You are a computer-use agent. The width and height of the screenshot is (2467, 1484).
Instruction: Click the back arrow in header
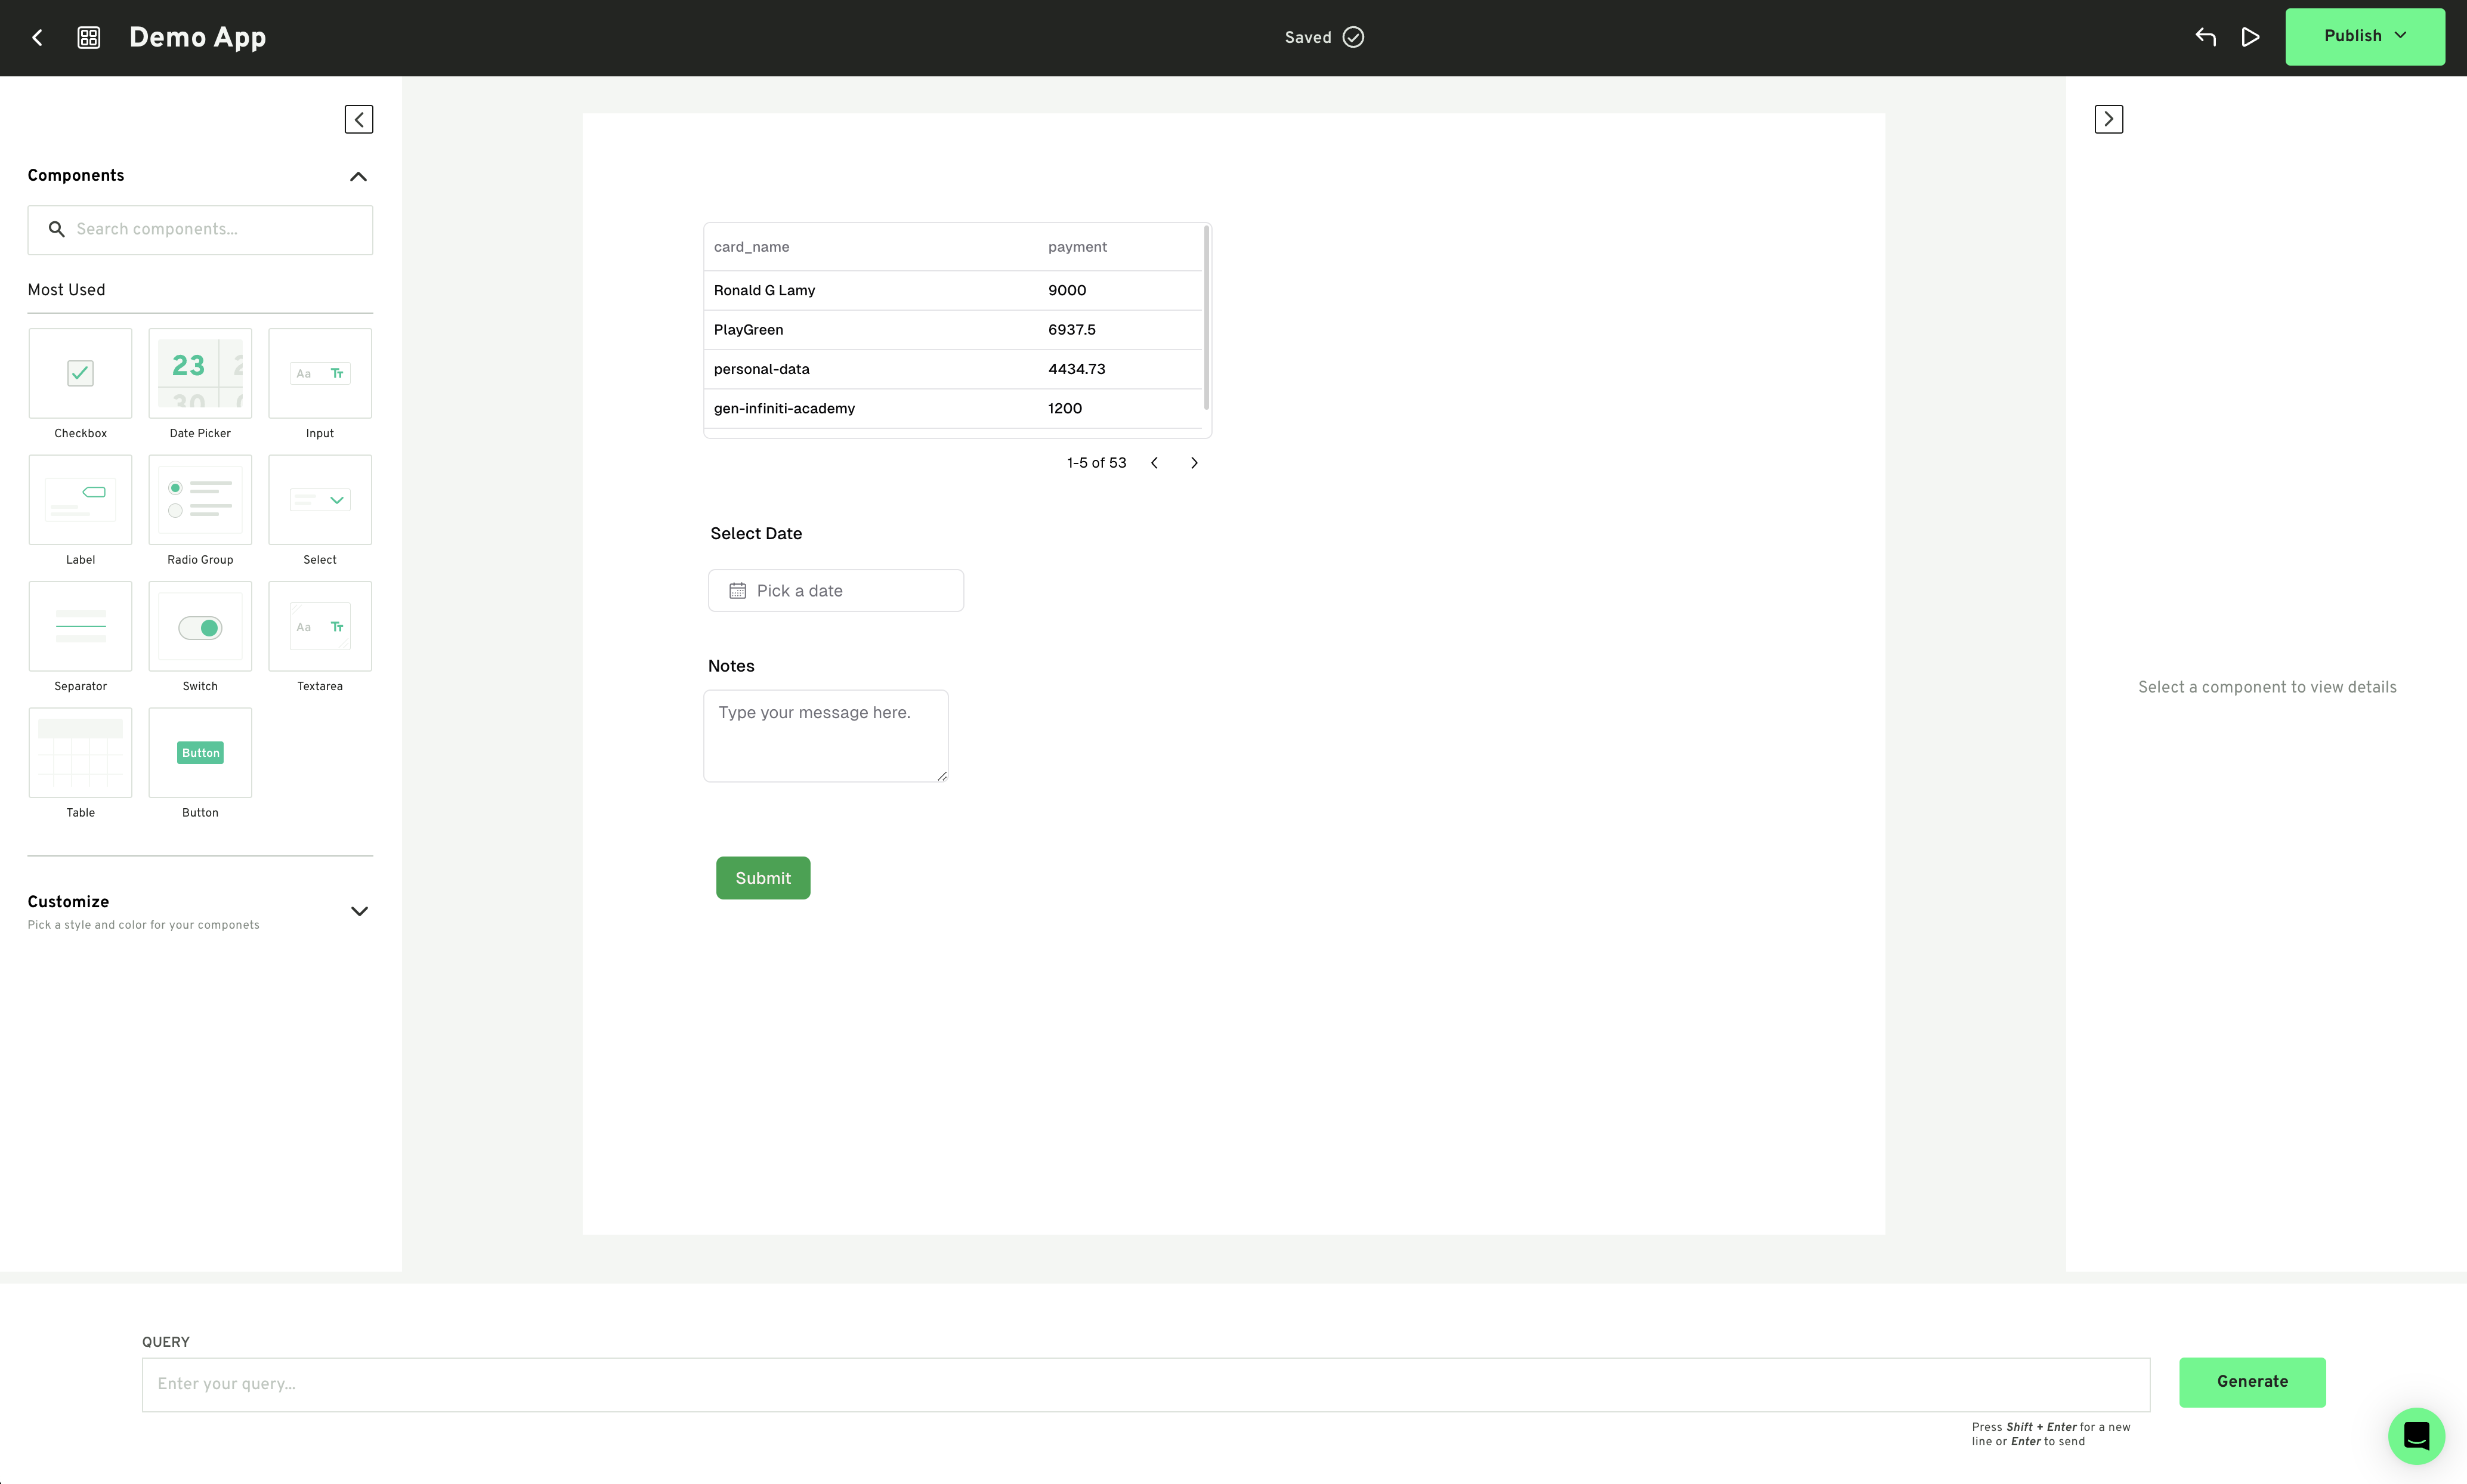(37, 38)
